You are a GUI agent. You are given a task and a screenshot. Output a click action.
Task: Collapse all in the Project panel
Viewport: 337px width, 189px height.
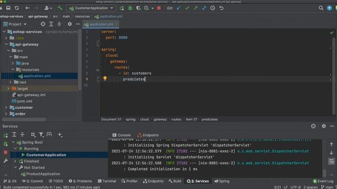[x=59, y=24]
